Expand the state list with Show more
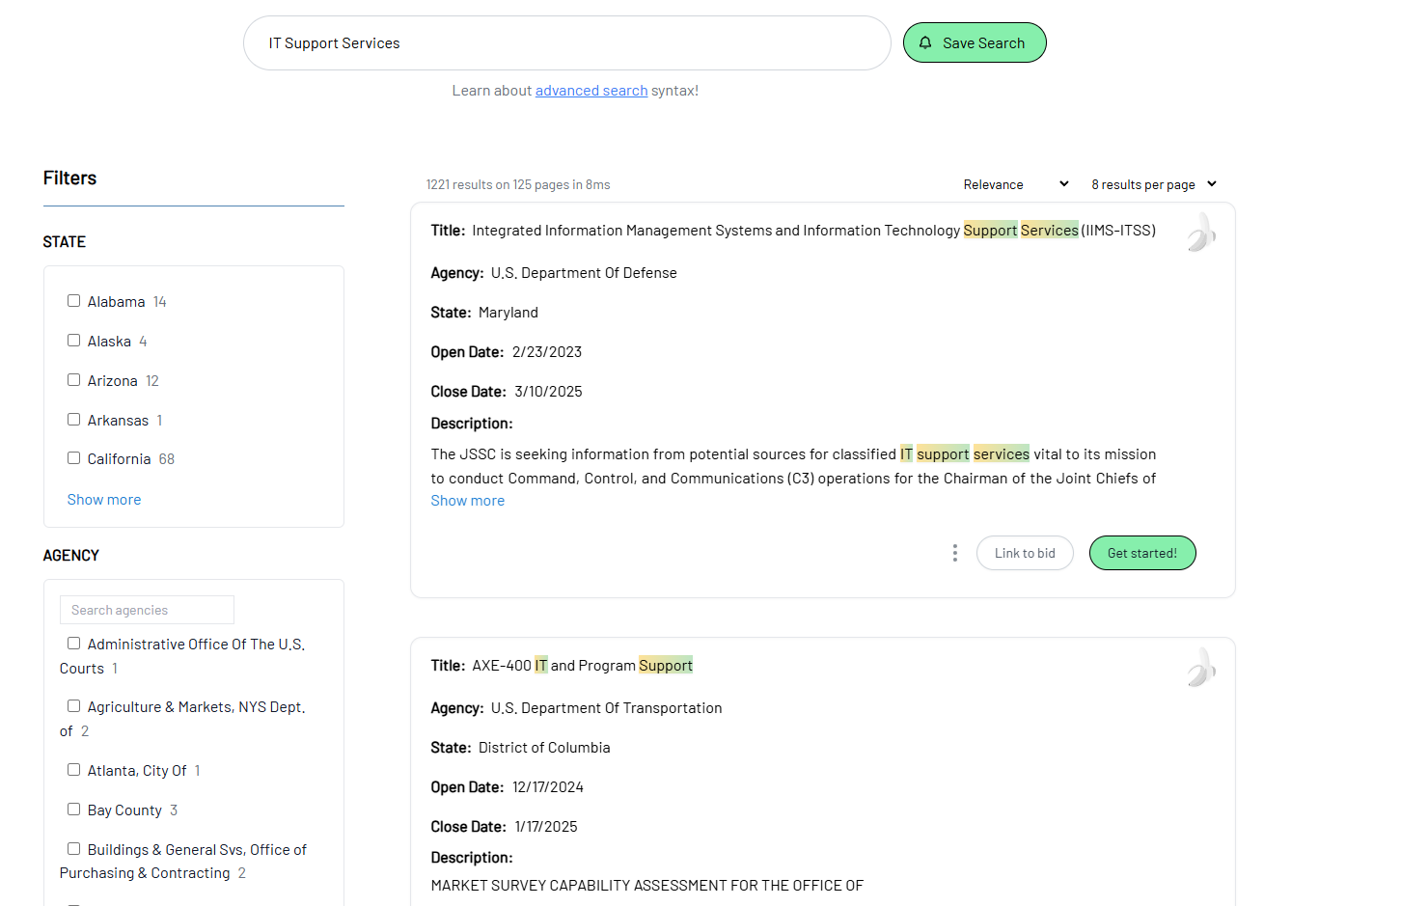Screen dimensions: 1401x906 point(104,500)
